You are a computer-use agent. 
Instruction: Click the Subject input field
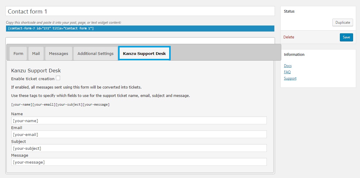(139, 148)
